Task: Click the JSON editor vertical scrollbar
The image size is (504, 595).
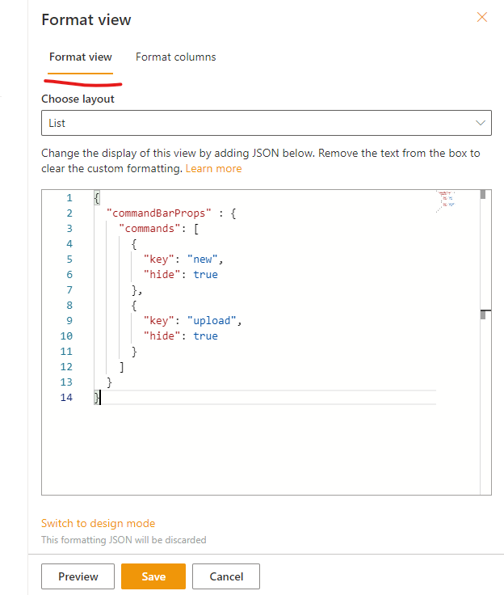Action: [x=485, y=342]
